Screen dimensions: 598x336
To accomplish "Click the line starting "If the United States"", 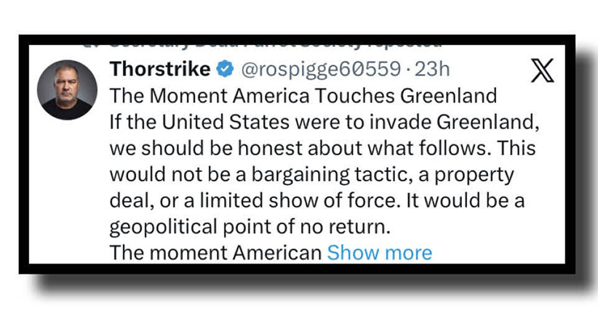I will (324, 121).
